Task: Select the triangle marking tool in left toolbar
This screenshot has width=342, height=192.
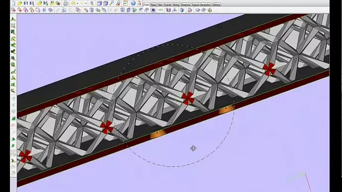Action: tap(13, 19)
